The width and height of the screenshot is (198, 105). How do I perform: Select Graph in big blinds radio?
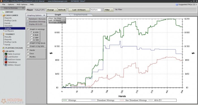tap(28, 43)
